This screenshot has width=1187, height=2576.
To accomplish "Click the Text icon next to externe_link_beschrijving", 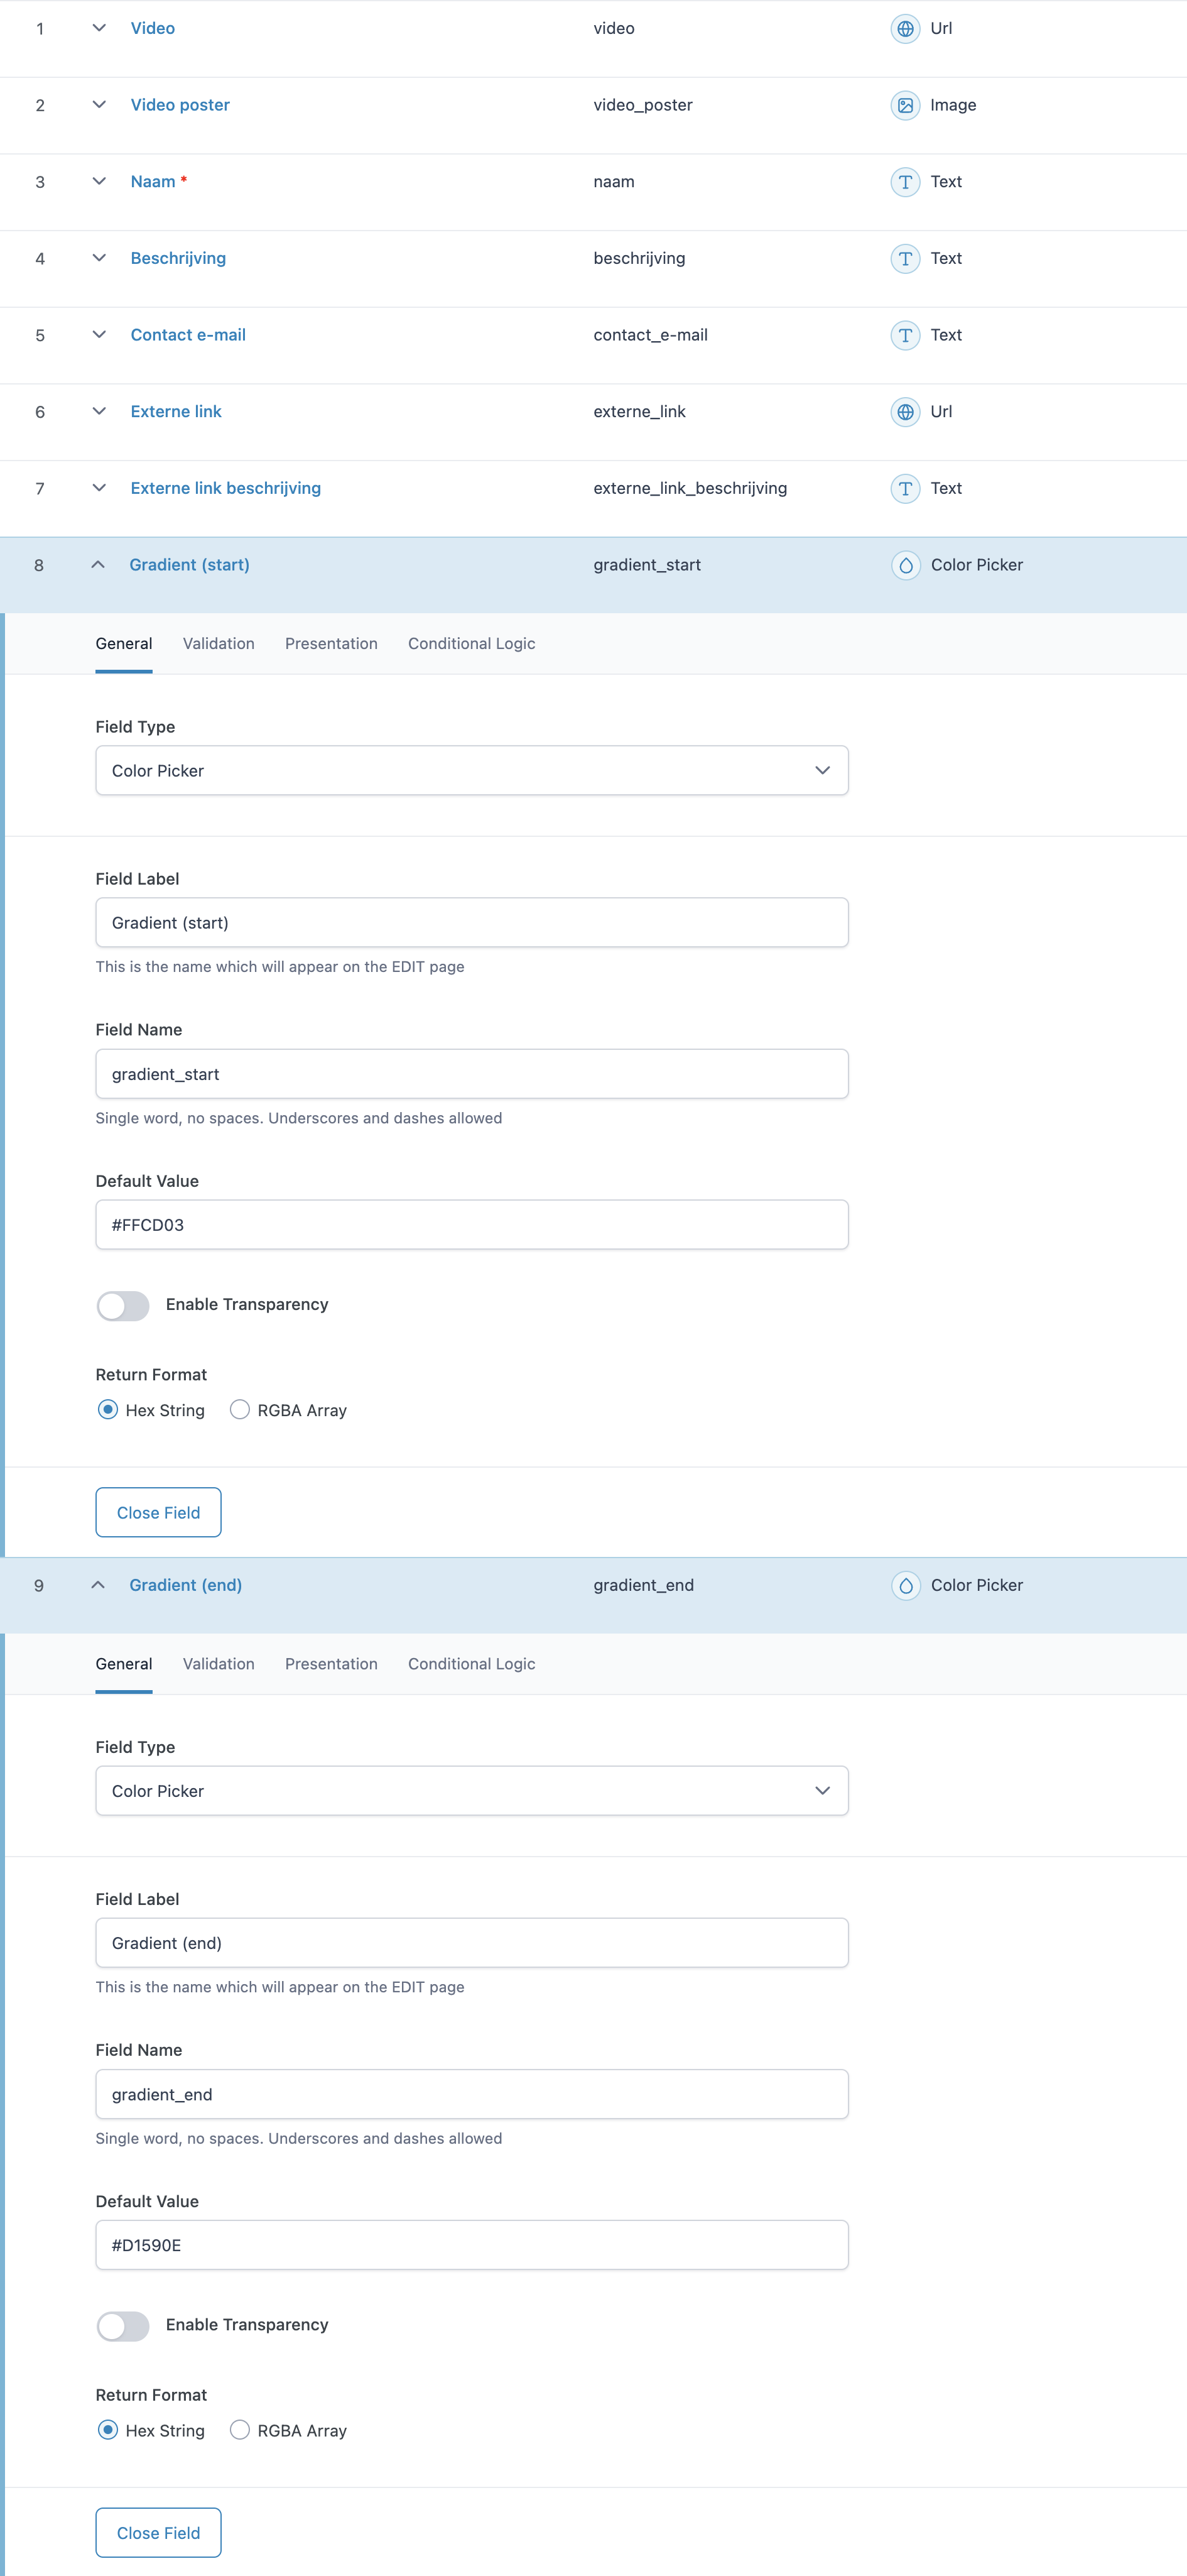I will click(x=905, y=489).
